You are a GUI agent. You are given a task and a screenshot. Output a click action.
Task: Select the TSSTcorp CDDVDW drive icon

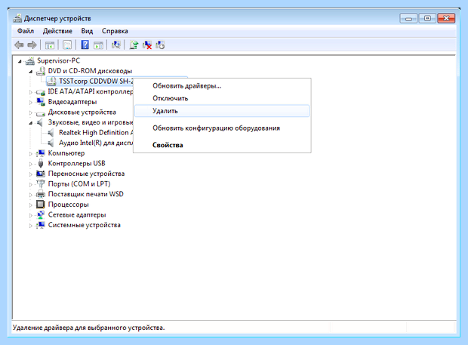[x=51, y=82]
